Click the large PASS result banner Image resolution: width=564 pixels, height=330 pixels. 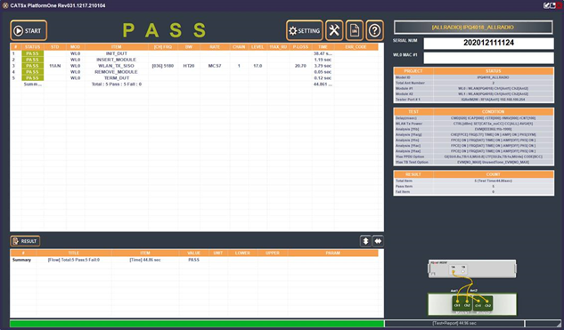164,30
